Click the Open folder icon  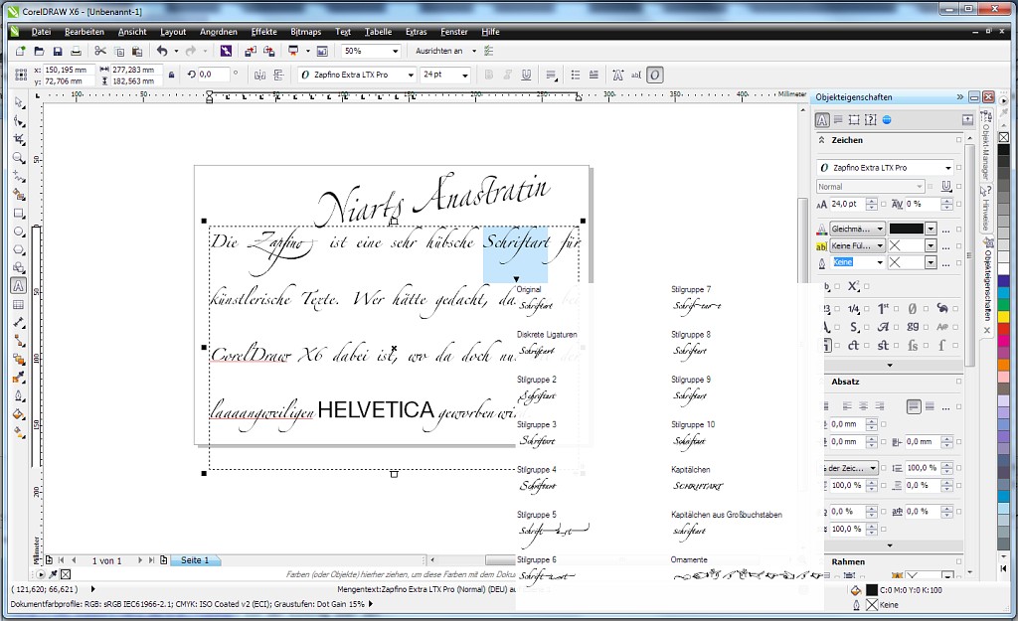(39, 51)
